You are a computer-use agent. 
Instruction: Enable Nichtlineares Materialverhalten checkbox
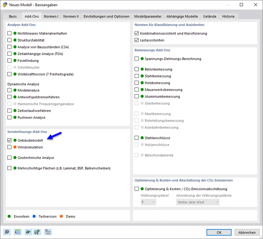9,33
